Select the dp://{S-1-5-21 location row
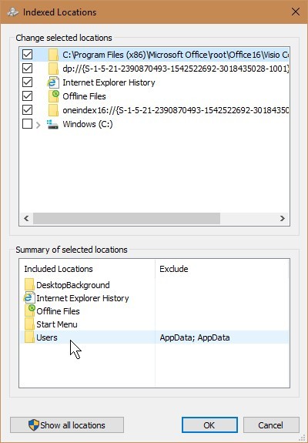 coord(155,69)
